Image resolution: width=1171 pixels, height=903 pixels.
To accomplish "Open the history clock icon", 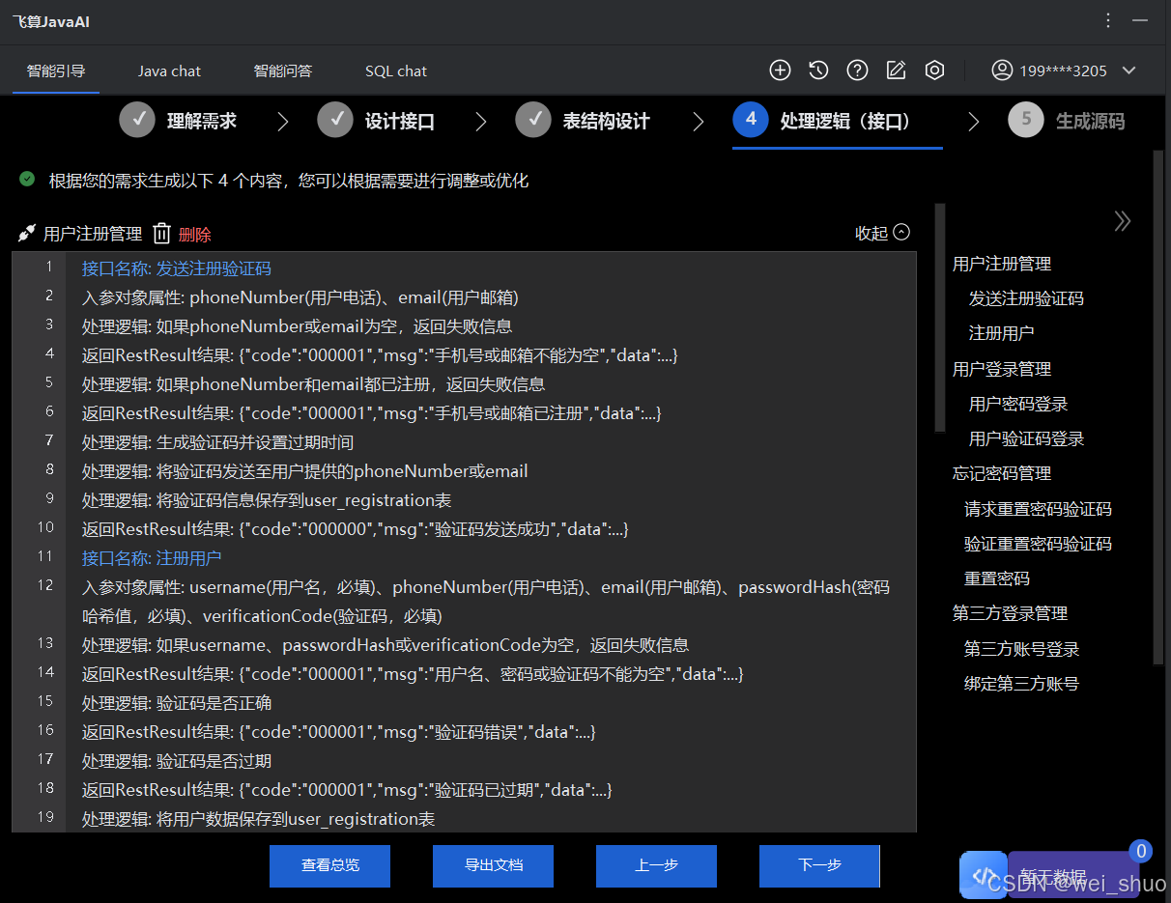I will coord(818,71).
